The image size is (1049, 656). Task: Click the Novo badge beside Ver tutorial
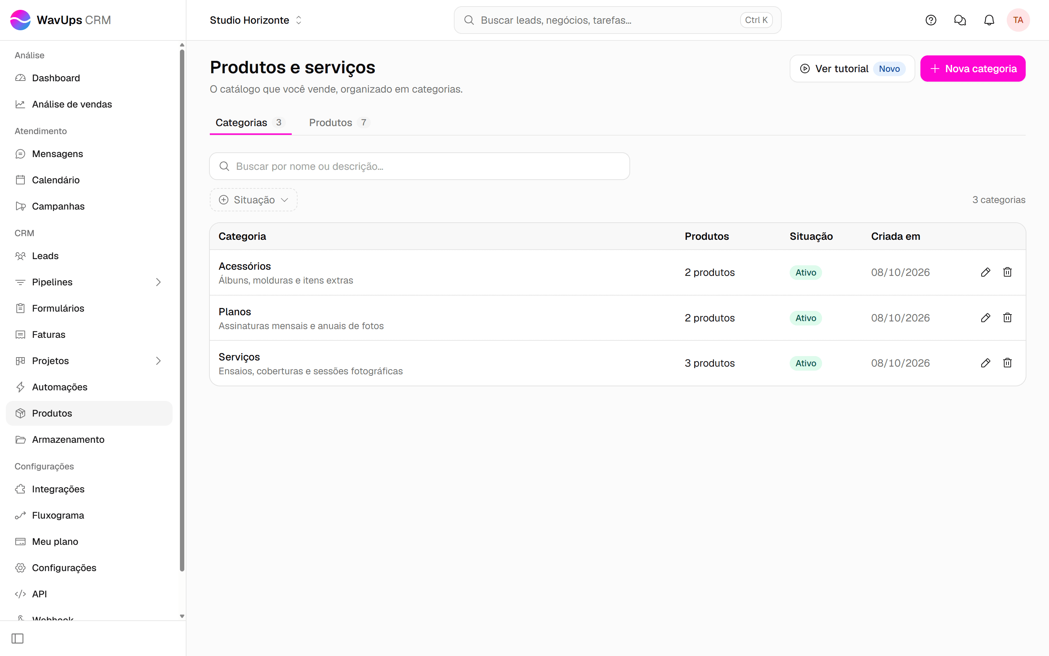tap(889, 69)
